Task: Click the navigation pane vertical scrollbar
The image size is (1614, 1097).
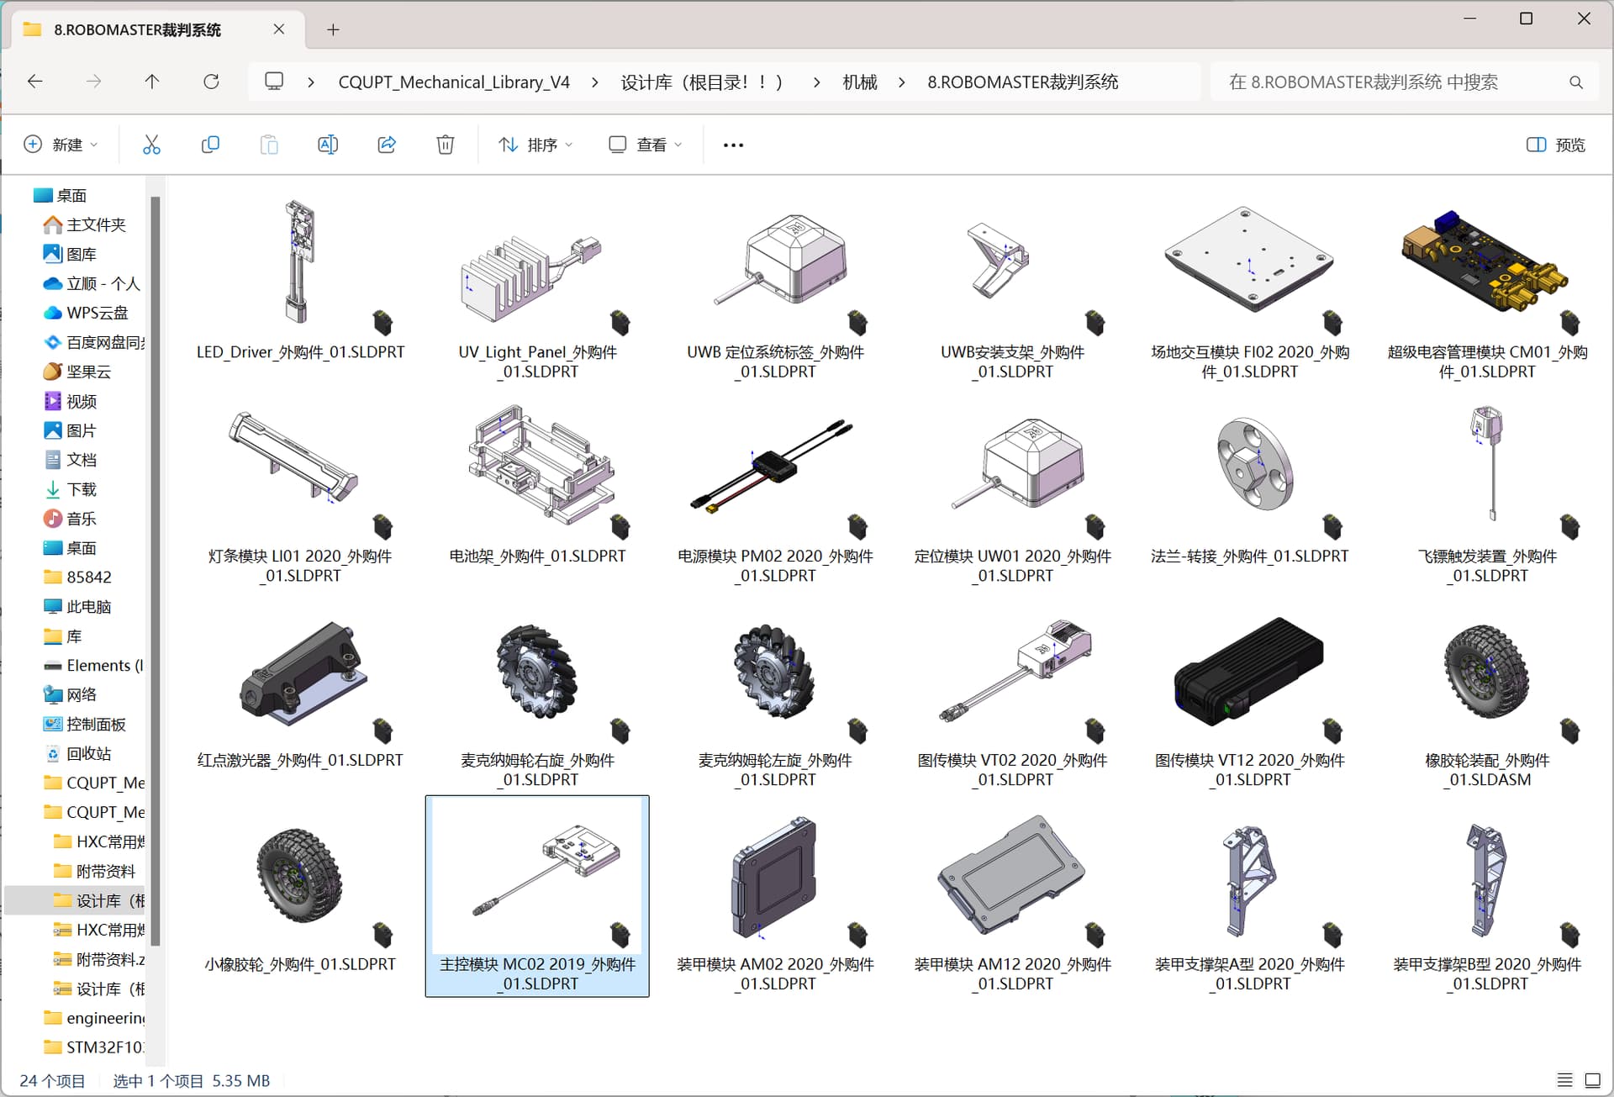Action: click(x=155, y=572)
